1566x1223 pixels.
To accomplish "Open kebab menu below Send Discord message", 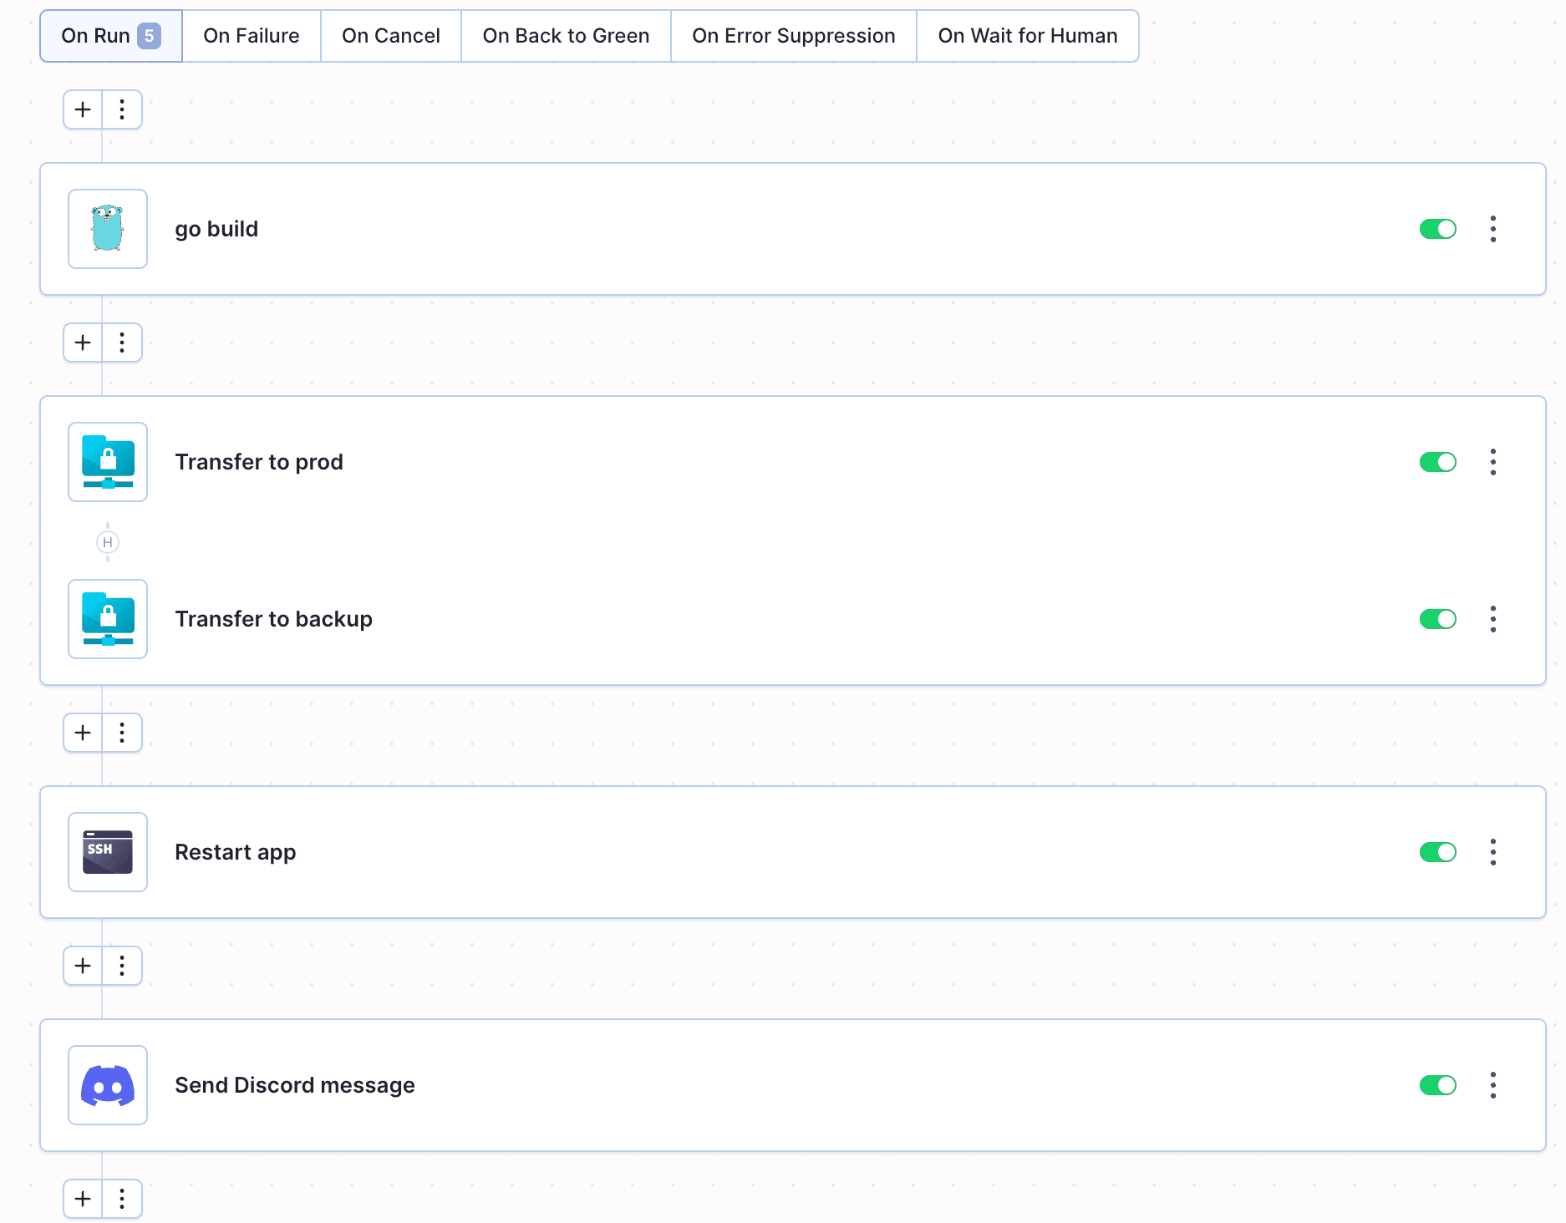I will pyautogui.click(x=122, y=1198).
